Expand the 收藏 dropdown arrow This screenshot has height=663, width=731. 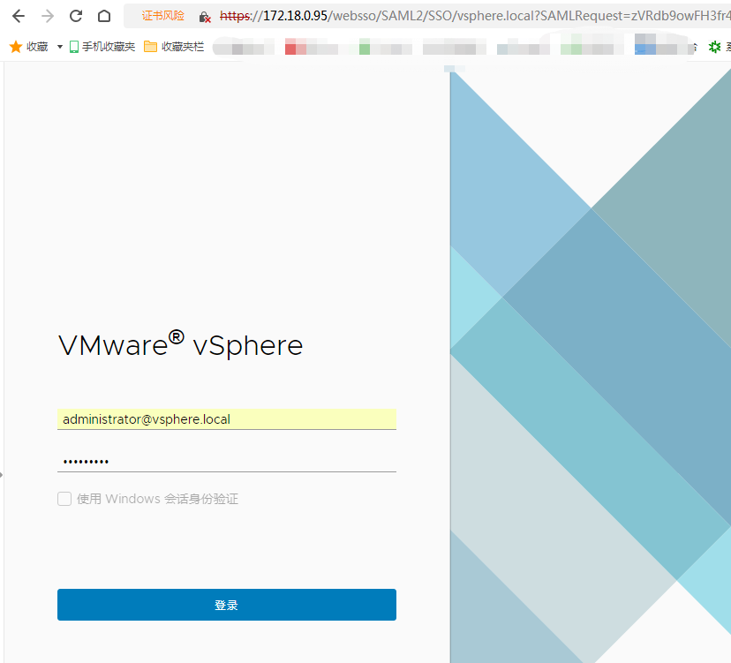tap(60, 47)
